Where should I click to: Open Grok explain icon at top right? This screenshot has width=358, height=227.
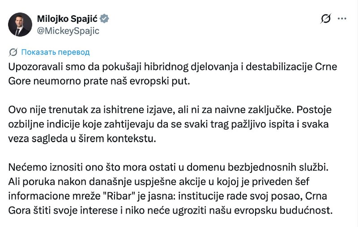326,18
